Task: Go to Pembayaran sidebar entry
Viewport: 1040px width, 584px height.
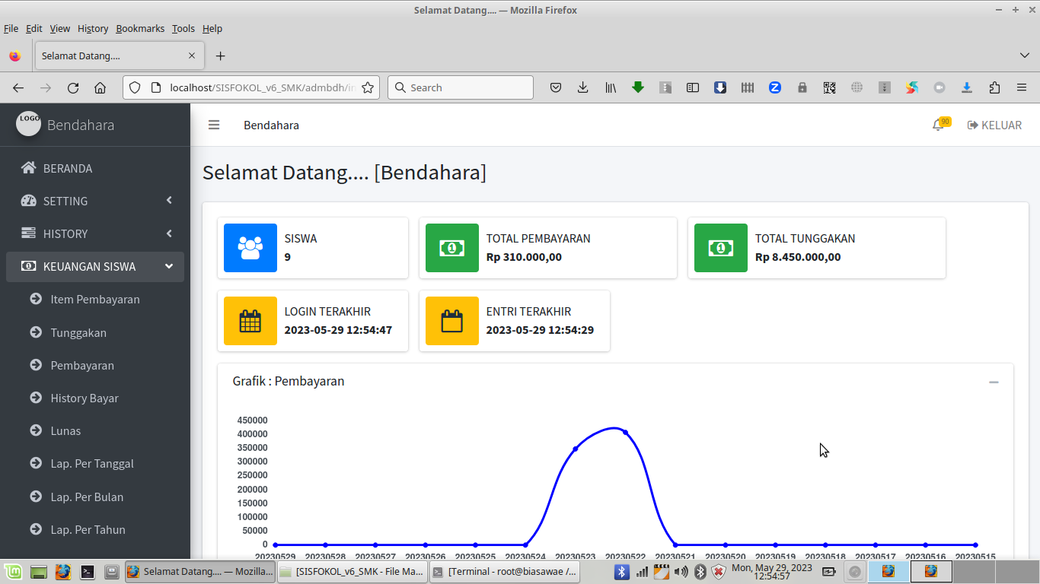Action: [95, 365]
